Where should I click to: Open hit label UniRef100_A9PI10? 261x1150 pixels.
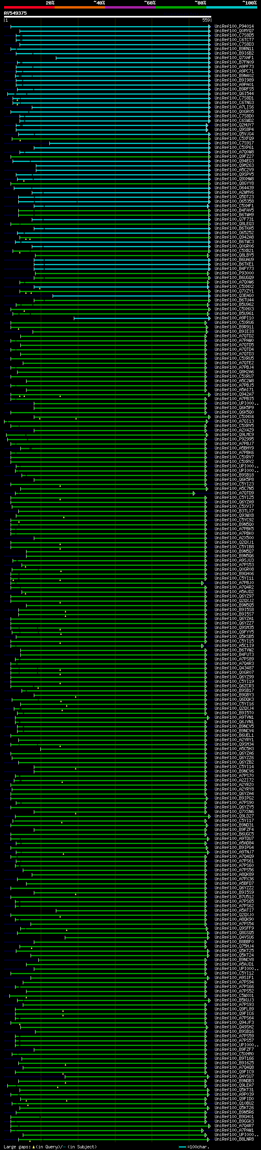pyautogui.click(x=234, y=318)
